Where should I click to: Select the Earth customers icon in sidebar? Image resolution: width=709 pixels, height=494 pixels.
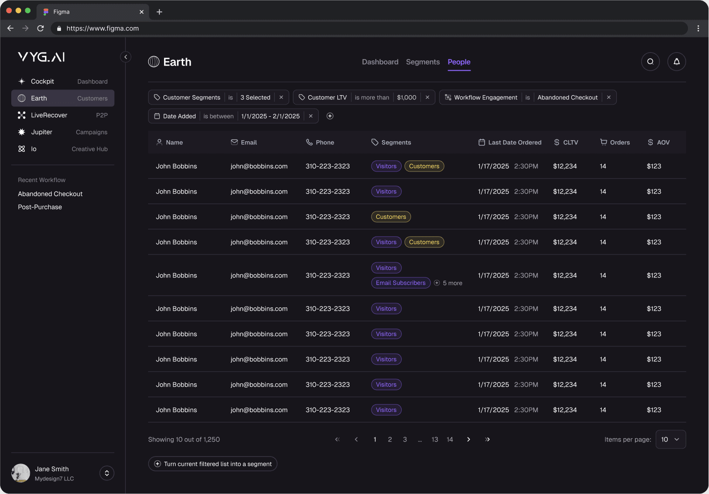[x=22, y=98]
